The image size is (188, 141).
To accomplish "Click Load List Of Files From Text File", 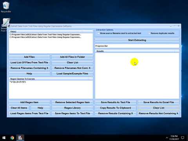I will pos(29,63).
